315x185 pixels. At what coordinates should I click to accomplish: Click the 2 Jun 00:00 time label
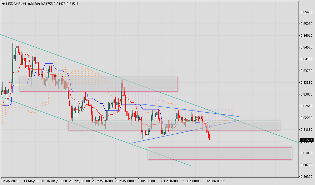[x=146, y=181]
